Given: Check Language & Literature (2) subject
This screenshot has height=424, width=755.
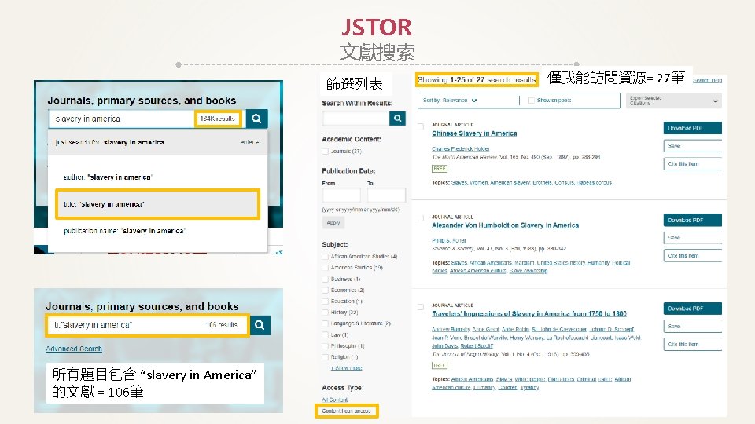Looking at the screenshot, I should (326, 323).
